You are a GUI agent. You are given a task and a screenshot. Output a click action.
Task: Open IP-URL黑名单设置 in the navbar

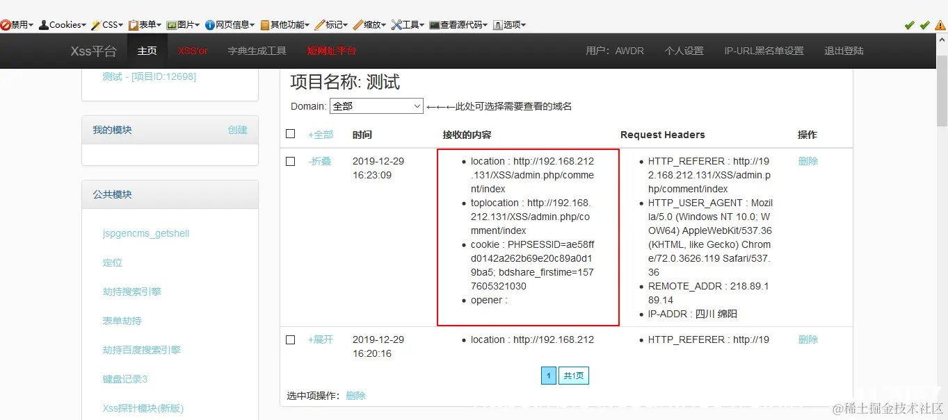[764, 51]
